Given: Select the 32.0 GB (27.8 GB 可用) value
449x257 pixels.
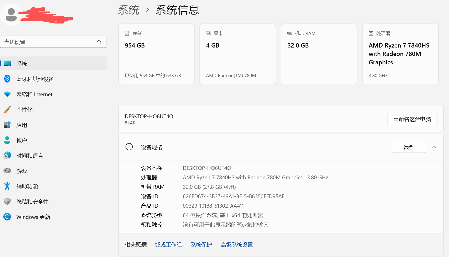Looking at the screenshot, I should tap(209, 187).
